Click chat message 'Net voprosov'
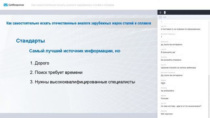The image size is (210, 118). click(167, 114)
